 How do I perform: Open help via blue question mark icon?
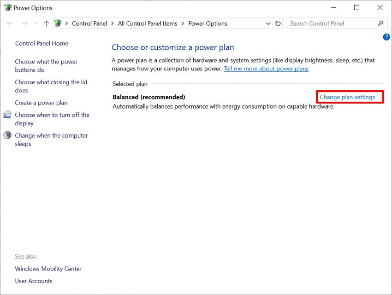point(386,37)
